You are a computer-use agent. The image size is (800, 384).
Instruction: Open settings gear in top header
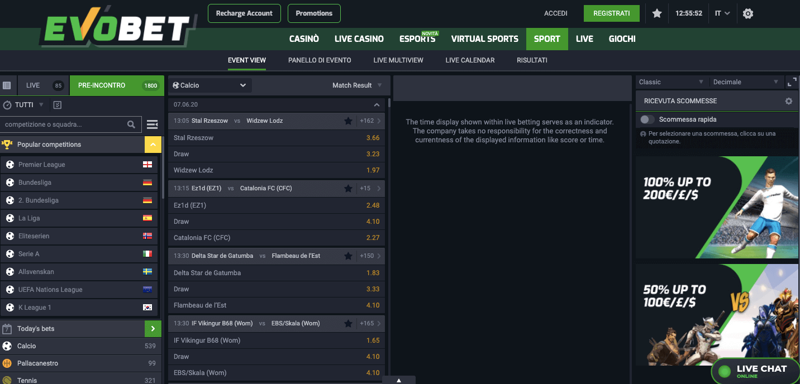[x=748, y=13]
